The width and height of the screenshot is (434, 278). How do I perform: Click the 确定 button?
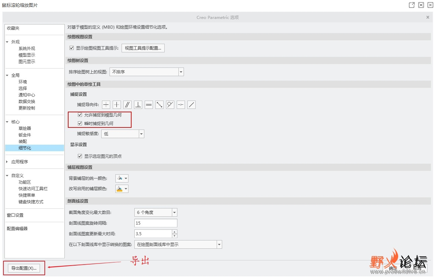[x=393, y=268]
